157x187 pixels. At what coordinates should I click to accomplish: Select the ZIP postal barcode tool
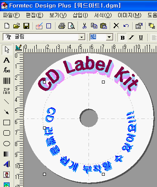click(x=7, y=91)
